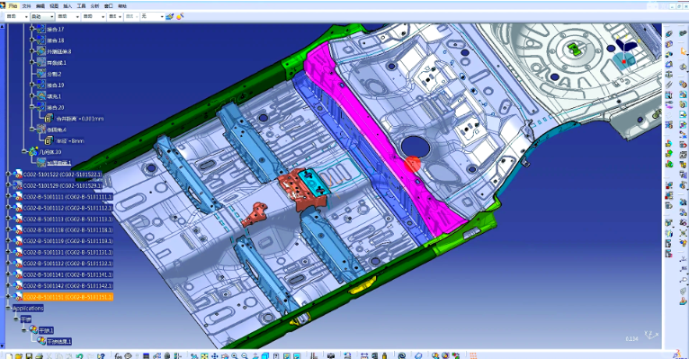Click the Normal View icon
The width and height of the screenshot is (689, 359).
pyautogui.click(x=255, y=356)
